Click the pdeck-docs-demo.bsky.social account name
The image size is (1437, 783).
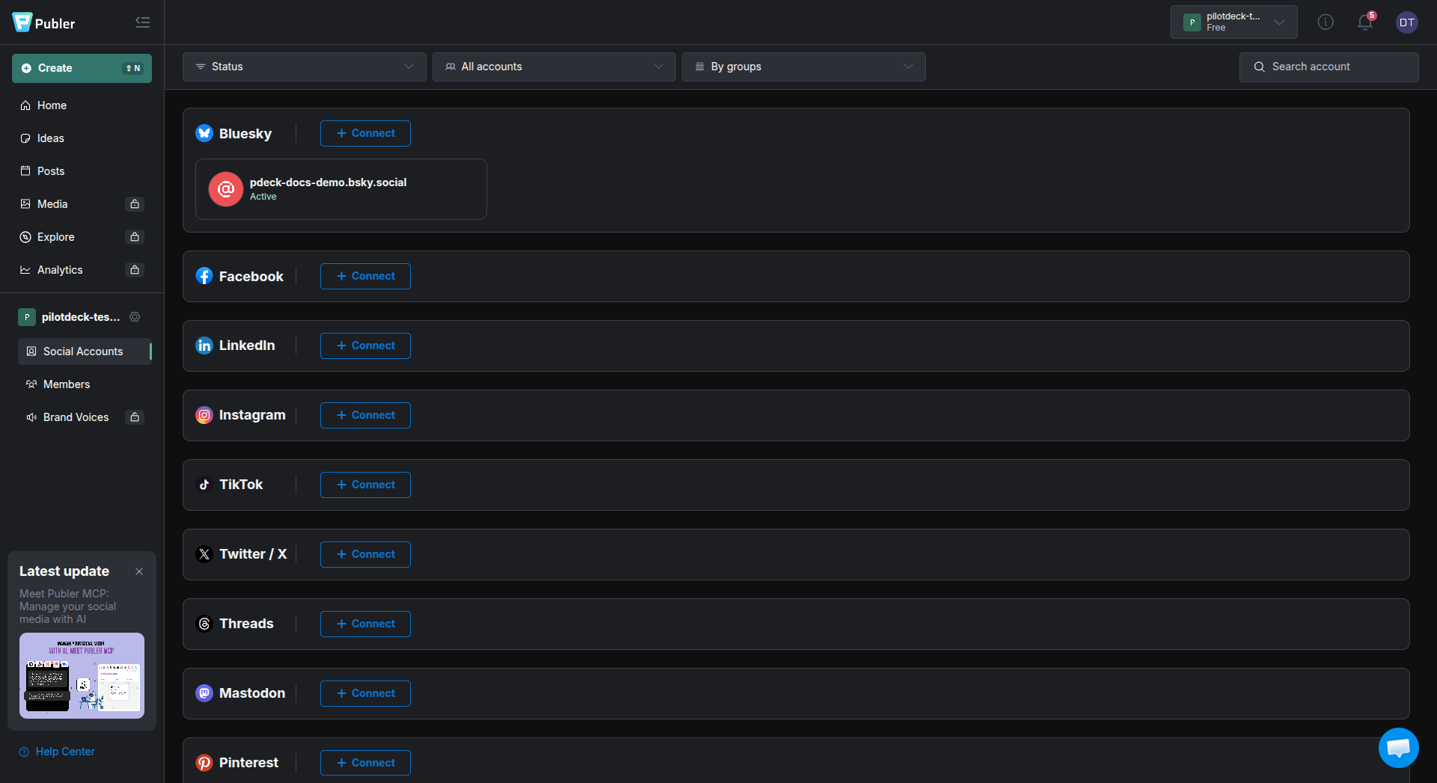[328, 182]
